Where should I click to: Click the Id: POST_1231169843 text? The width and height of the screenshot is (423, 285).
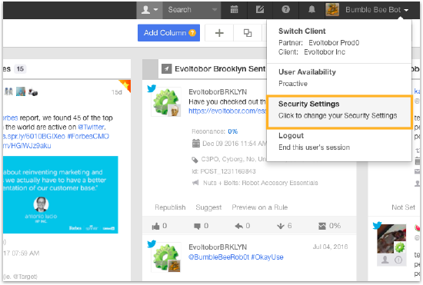click(x=224, y=171)
